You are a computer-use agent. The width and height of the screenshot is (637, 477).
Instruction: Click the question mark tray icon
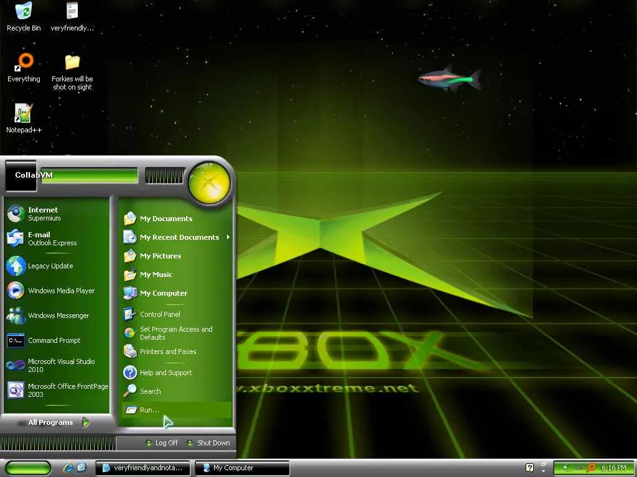pos(530,468)
